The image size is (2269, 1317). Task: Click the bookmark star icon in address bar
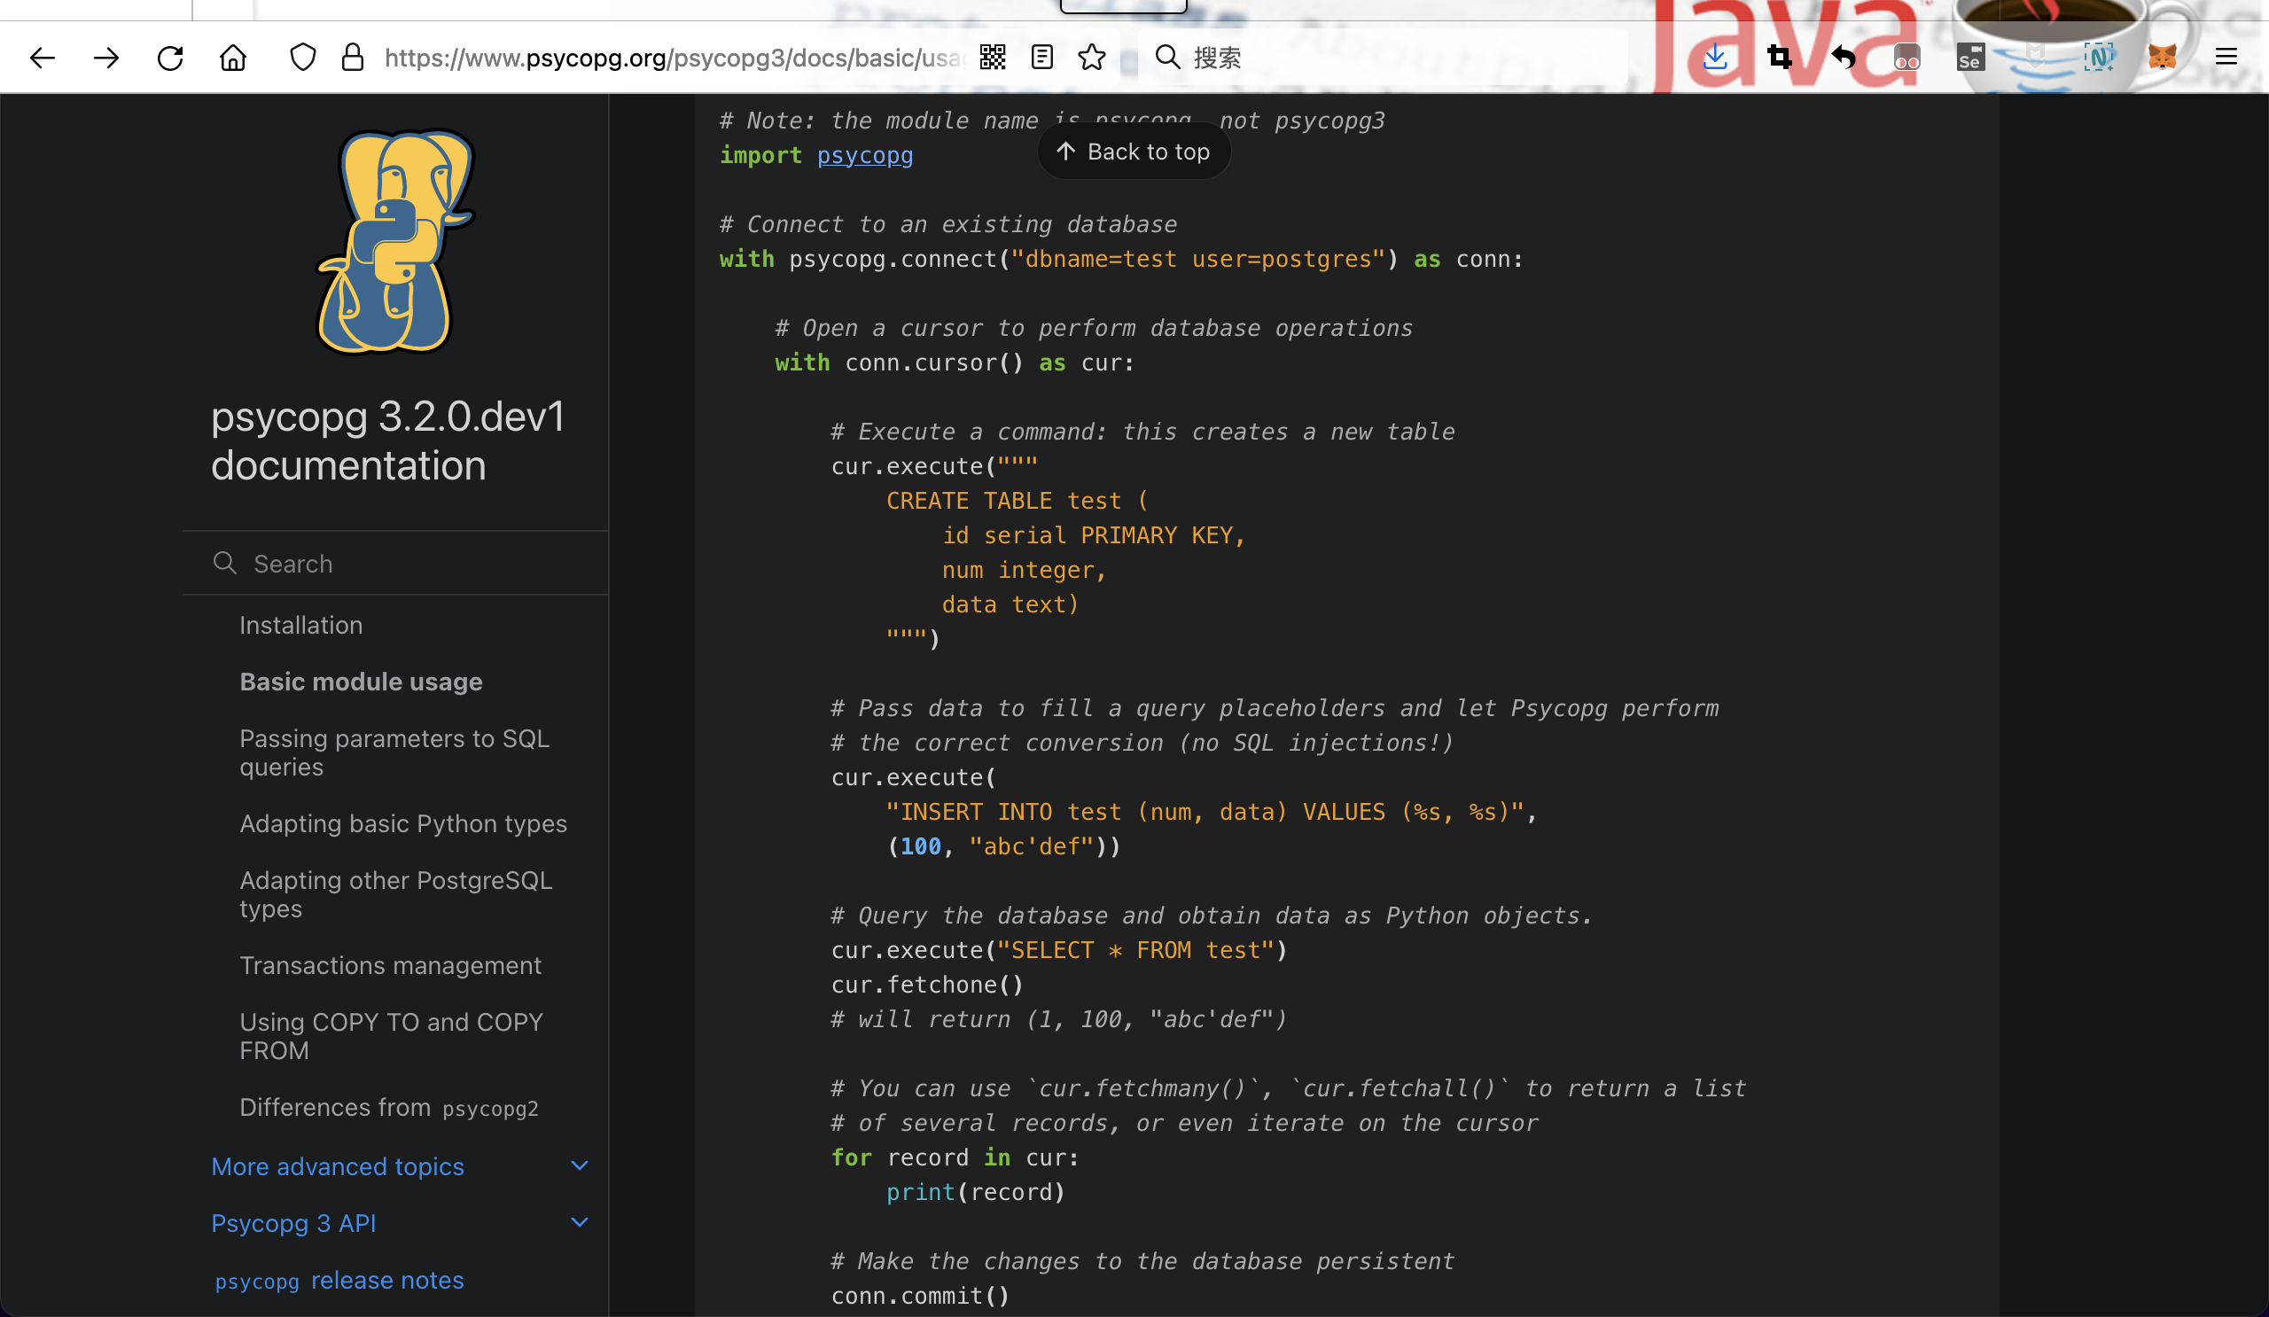click(1095, 58)
